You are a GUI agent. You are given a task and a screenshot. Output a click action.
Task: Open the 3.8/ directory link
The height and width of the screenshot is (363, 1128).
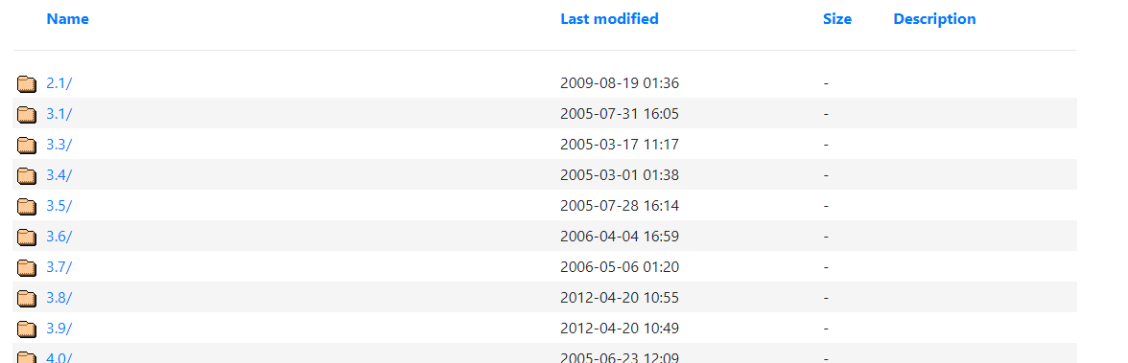59,297
